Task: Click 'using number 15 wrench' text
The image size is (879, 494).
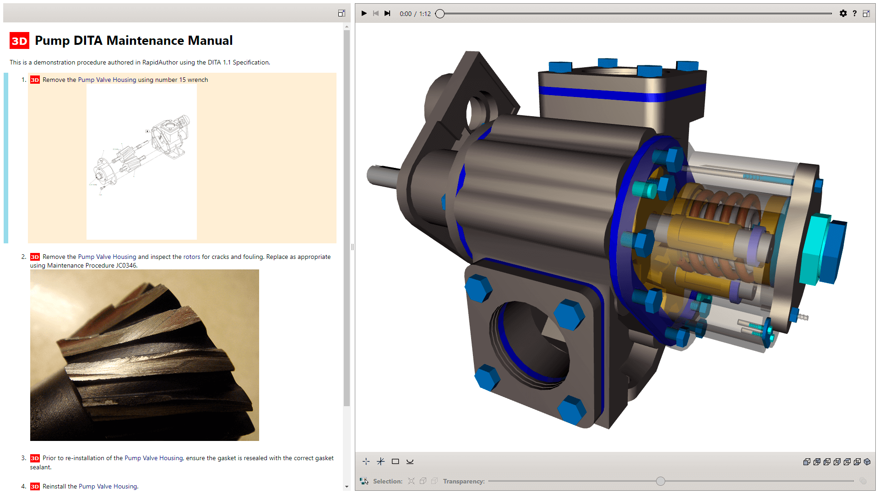Action: coord(173,80)
